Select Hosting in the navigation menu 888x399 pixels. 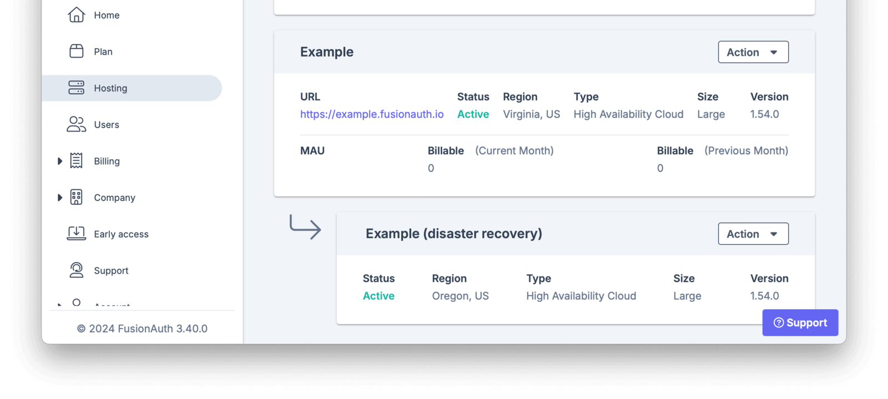tap(110, 88)
